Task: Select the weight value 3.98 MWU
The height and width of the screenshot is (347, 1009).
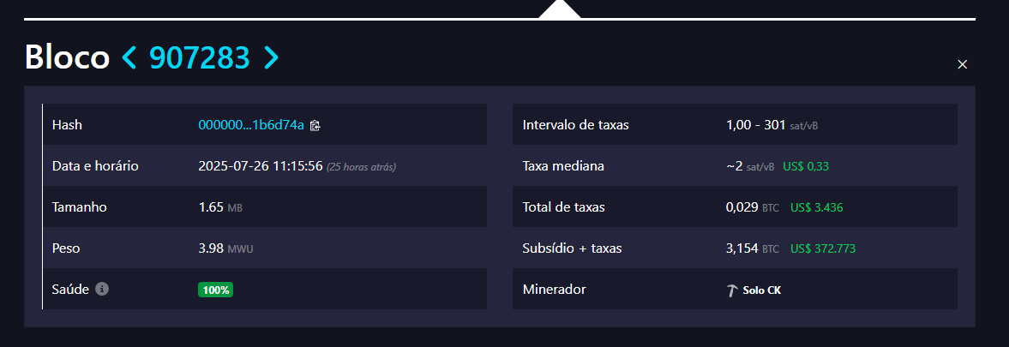Action: 225,248
